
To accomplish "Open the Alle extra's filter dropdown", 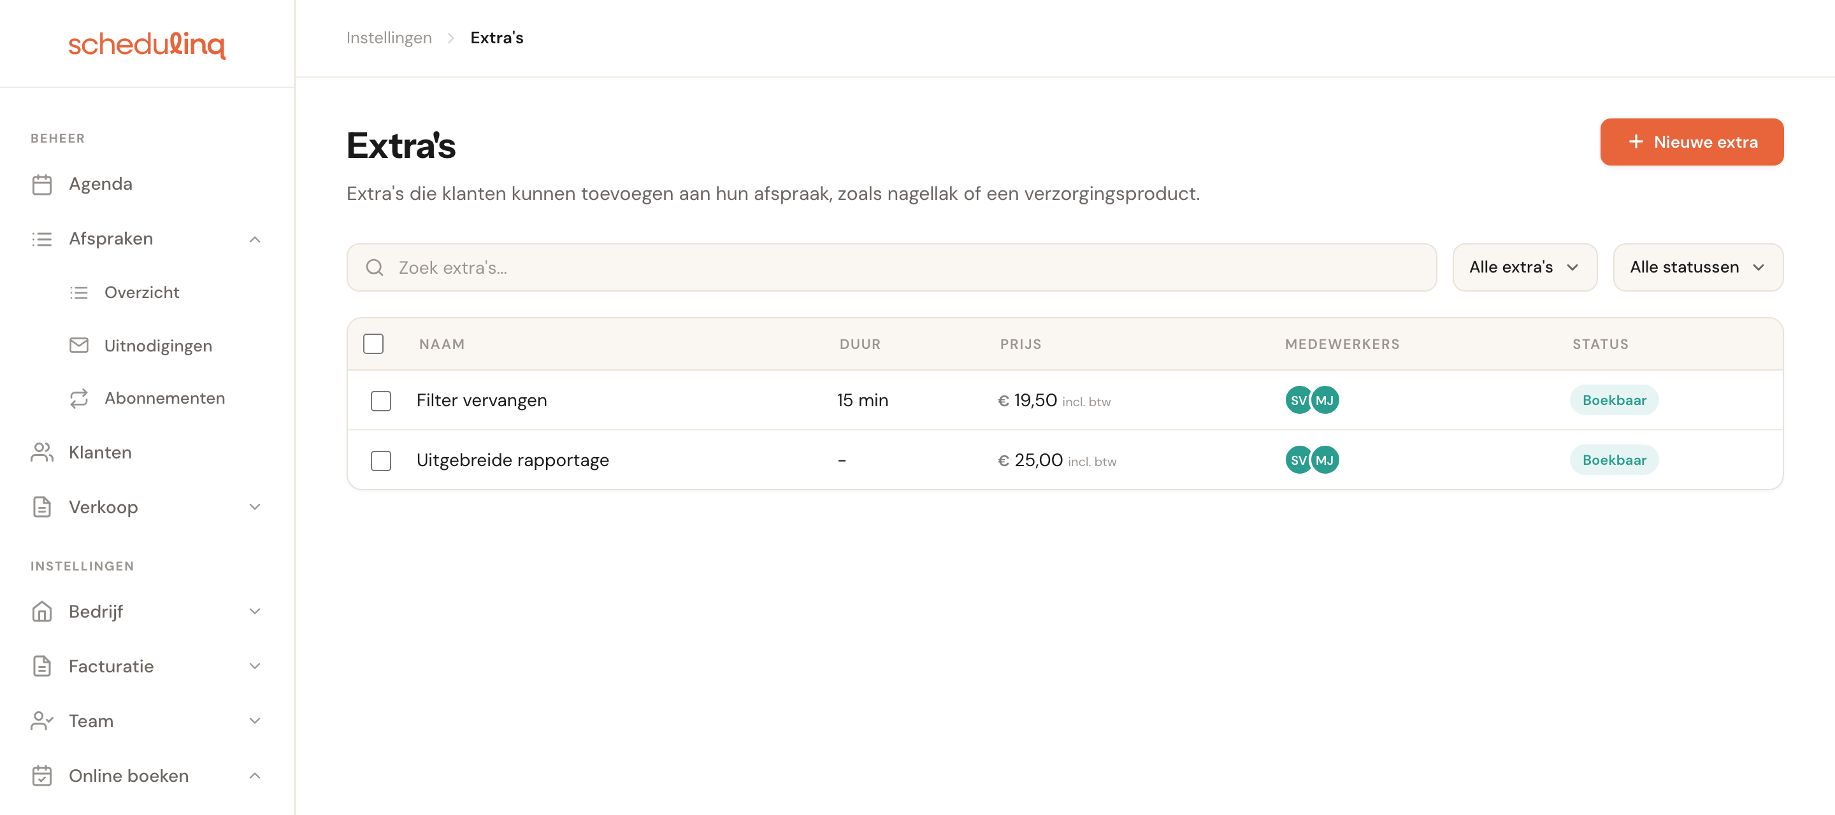I will pos(1525,267).
